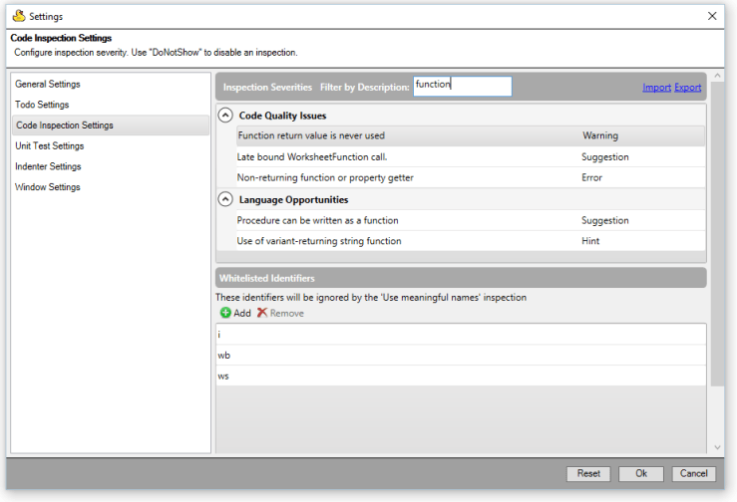Select 'Function return value is never used' row
737x502 pixels.
[471, 135]
